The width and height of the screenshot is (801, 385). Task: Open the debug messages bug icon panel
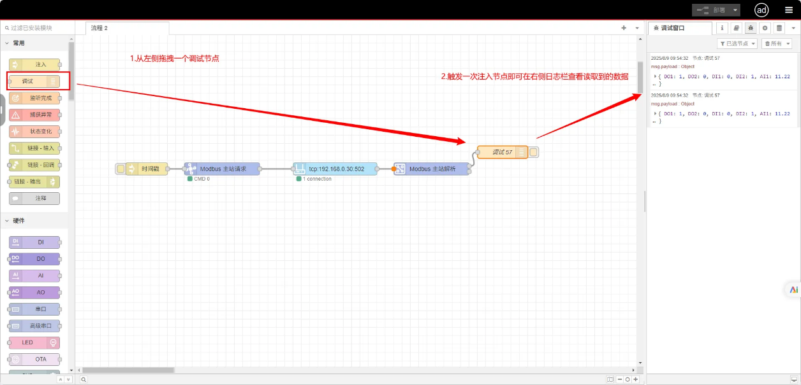[751, 28]
